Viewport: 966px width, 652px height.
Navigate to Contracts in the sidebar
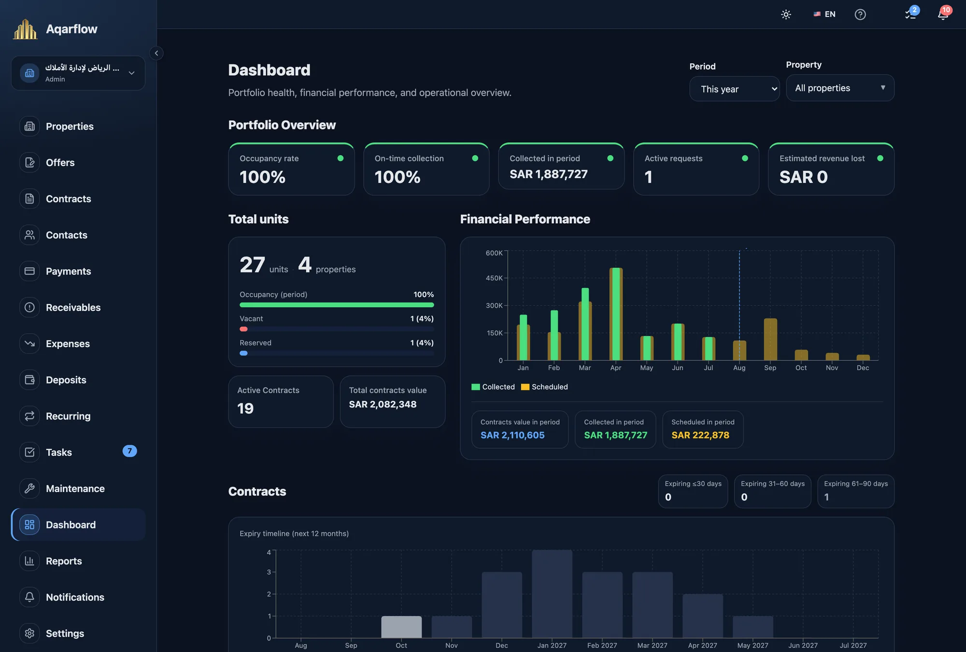[x=78, y=198]
